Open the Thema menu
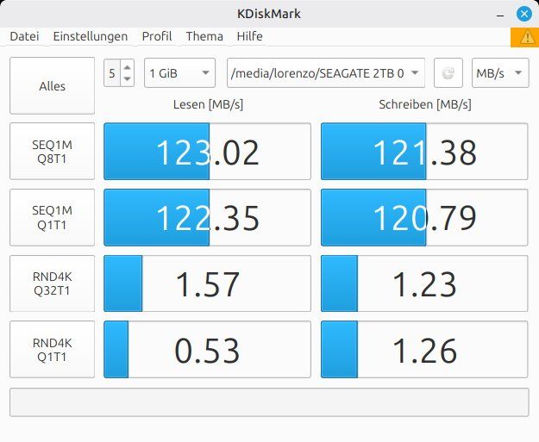The height and width of the screenshot is (442, 539). [204, 36]
